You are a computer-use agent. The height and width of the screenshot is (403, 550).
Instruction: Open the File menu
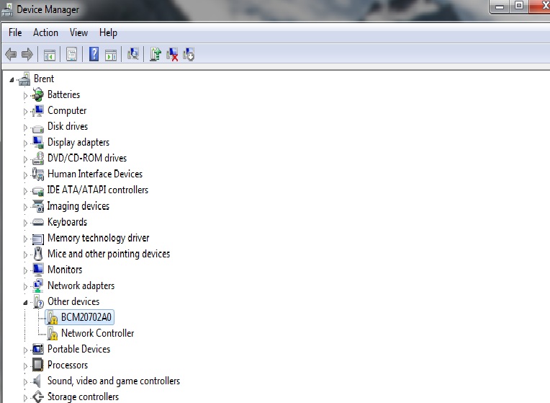tap(15, 32)
